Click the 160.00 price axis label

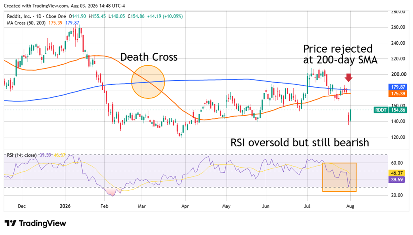(398, 106)
